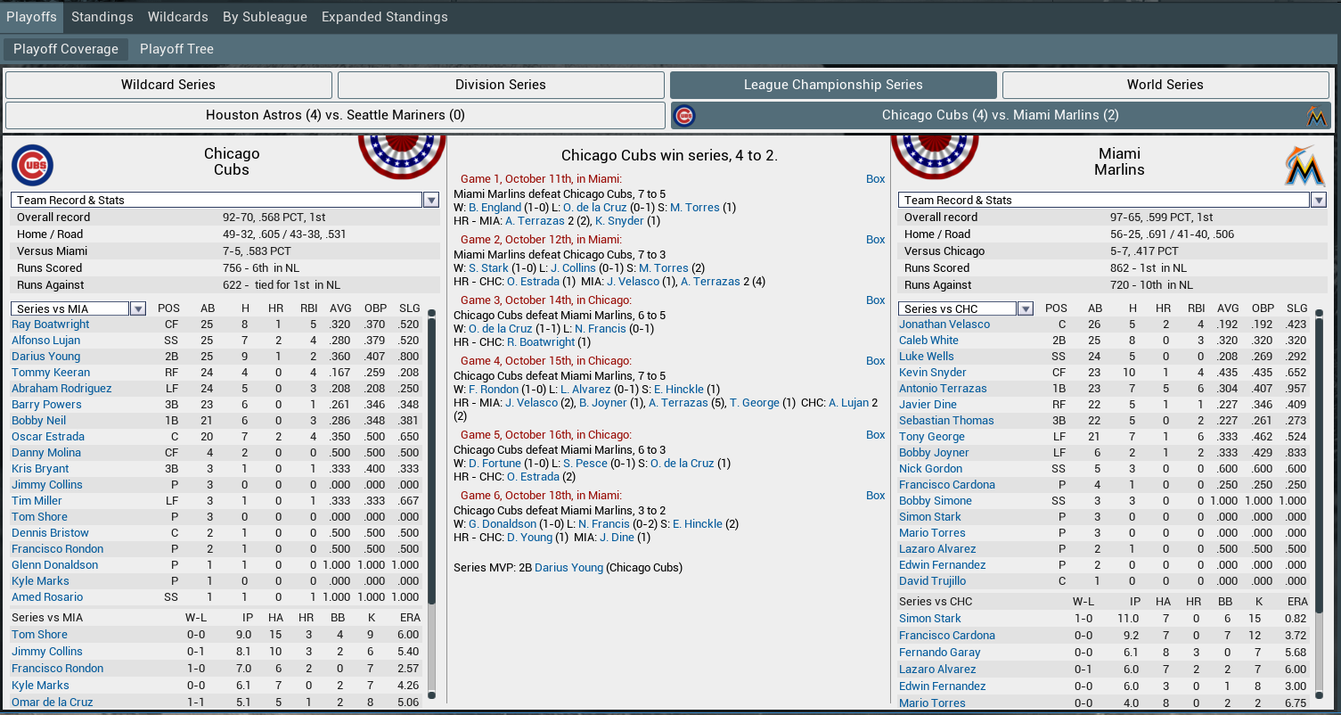1341x715 pixels.
Task: Show the Wildcard Series round
Action: (168, 85)
